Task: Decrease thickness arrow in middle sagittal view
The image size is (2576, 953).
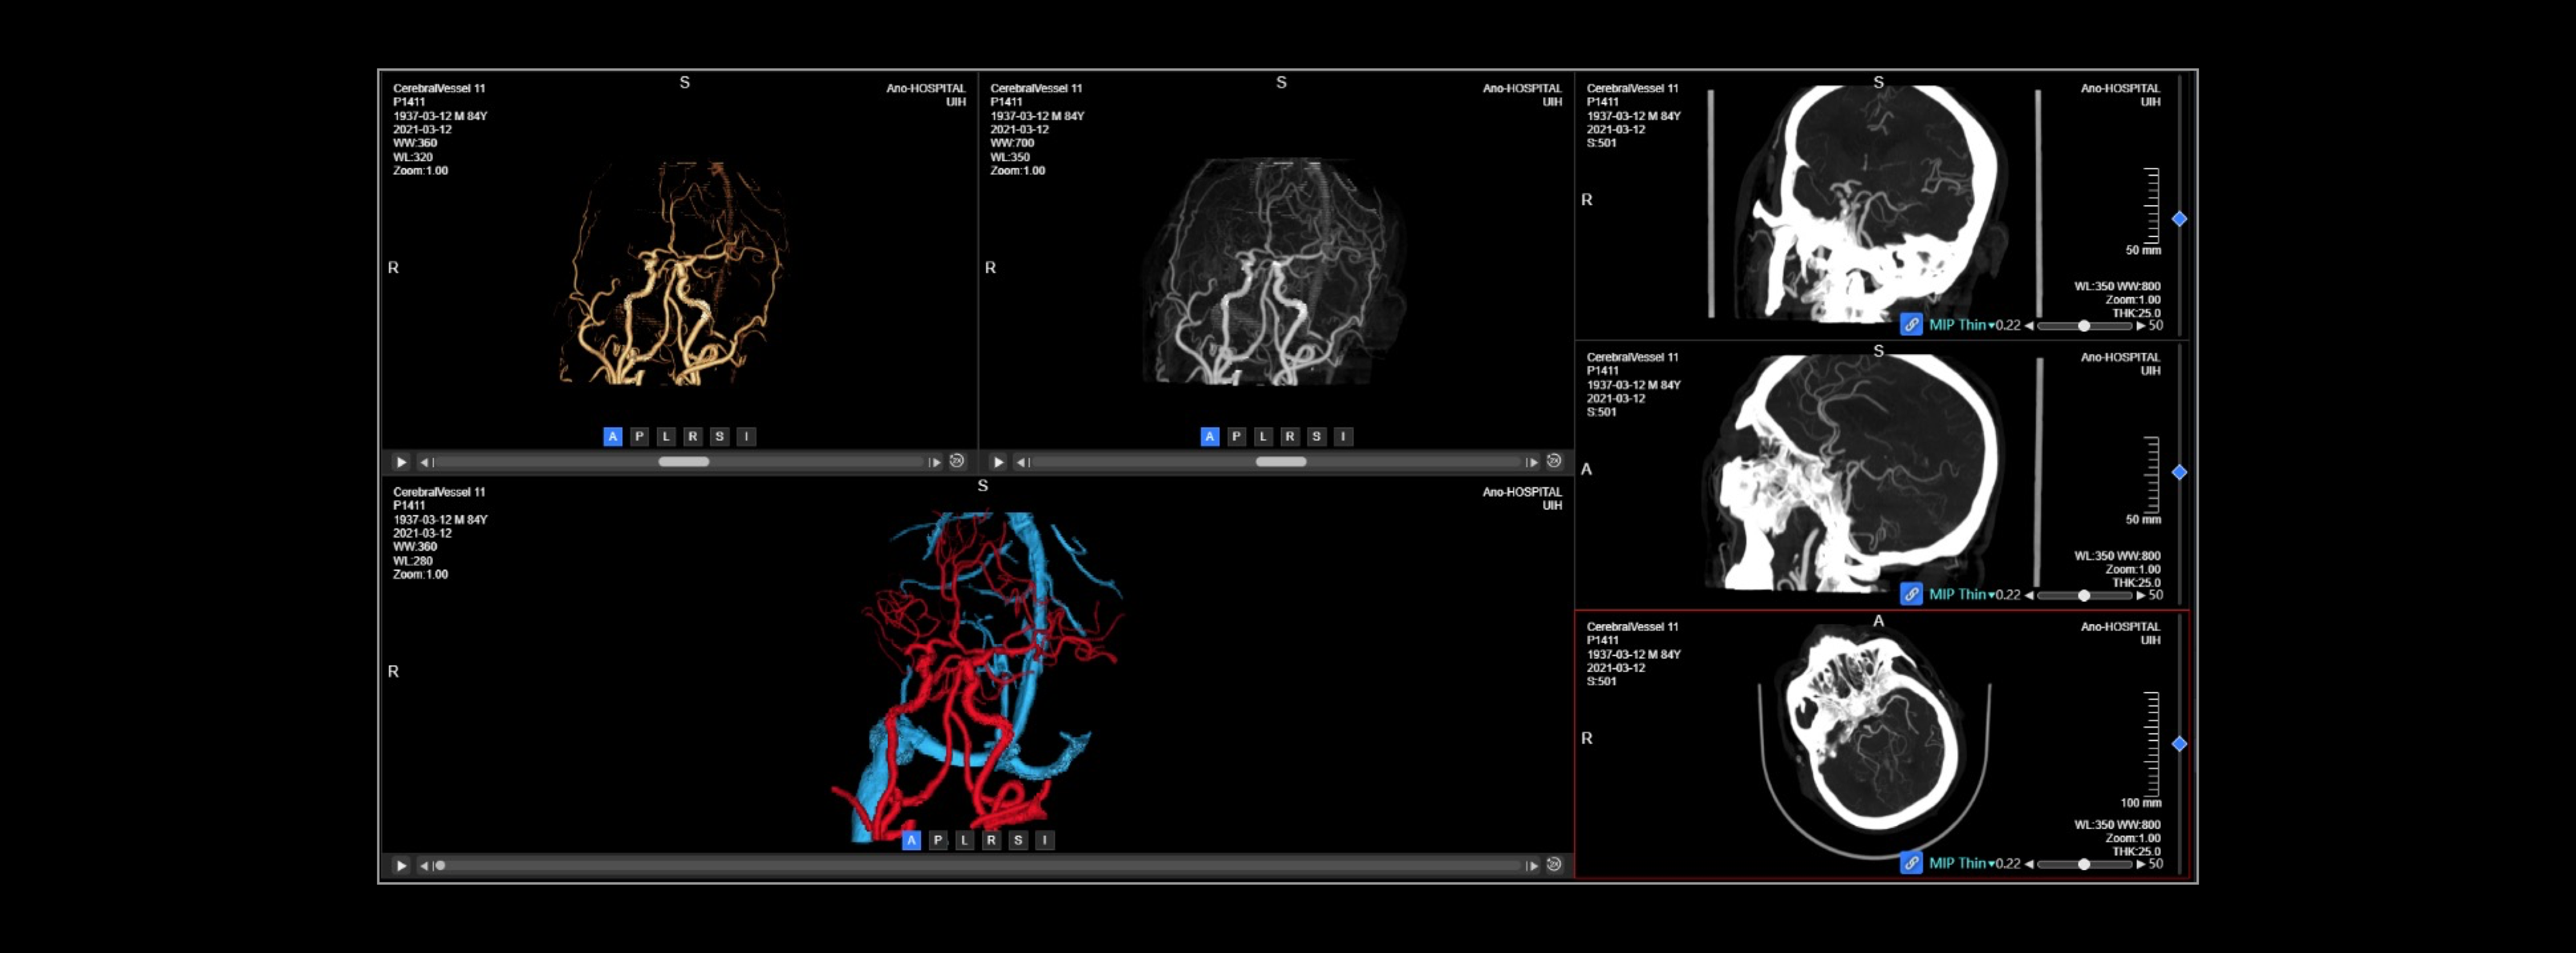Action: click(x=2029, y=595)
